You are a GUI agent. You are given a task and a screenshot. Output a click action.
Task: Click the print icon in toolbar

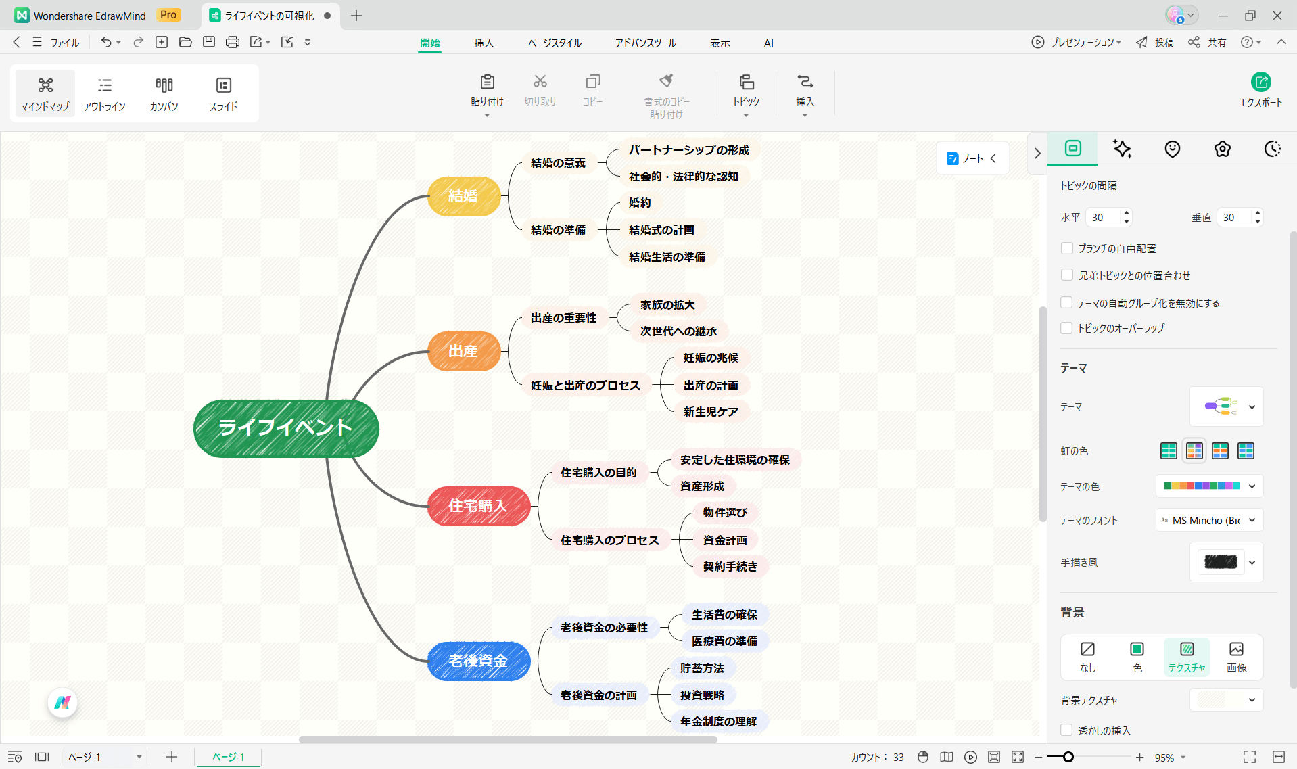click(x=233, y=42)
